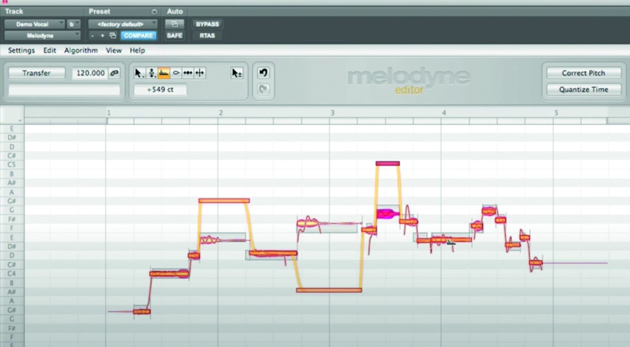Open the Edit menu

pos(50,50)
